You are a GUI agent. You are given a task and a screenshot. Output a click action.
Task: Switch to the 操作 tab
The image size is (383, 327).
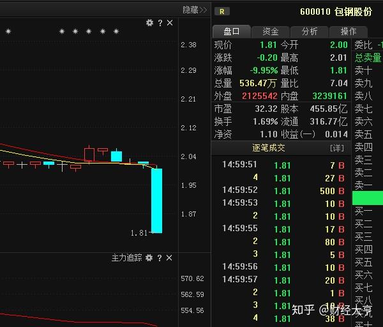tap(349, 31)
